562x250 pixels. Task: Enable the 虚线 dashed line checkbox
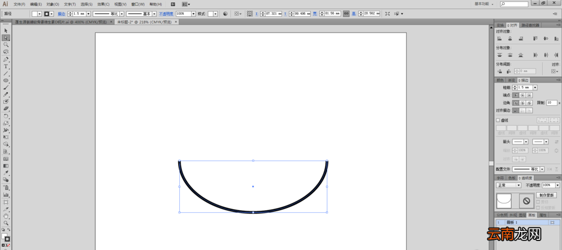pos(498,120)
